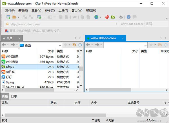
Task: Select the WPS演示 file row
Action: tap(40, 57)
